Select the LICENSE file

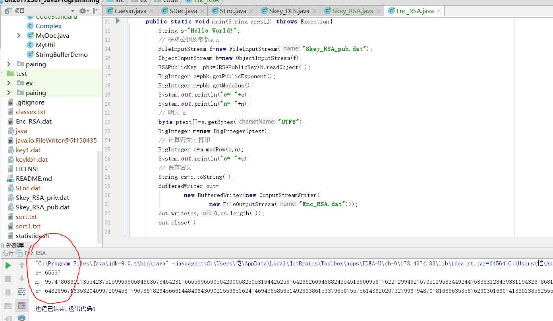[x=27, y=169]
